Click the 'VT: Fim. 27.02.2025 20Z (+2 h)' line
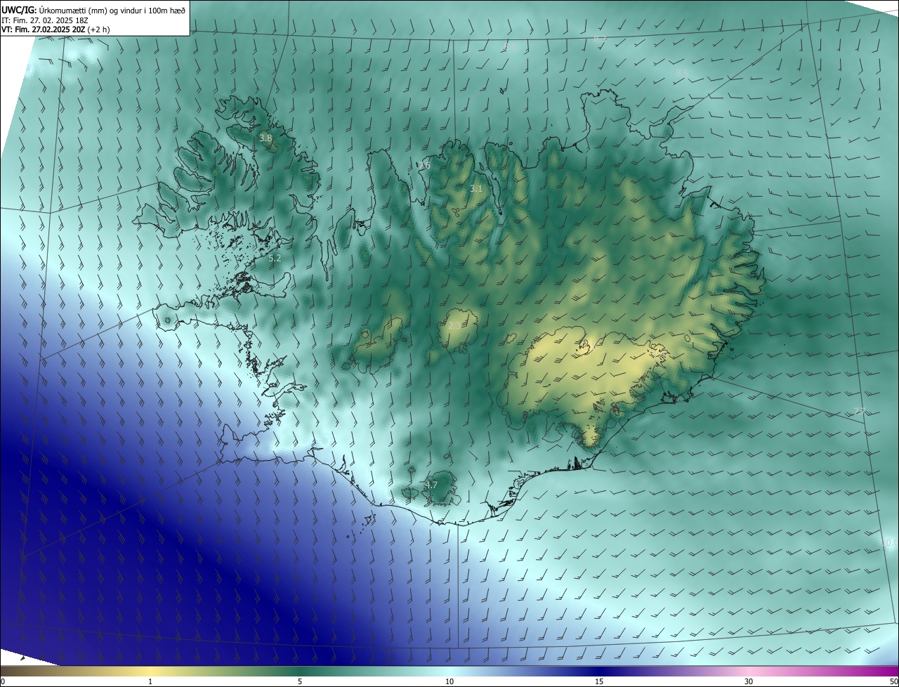 click(x=55, y=30)
